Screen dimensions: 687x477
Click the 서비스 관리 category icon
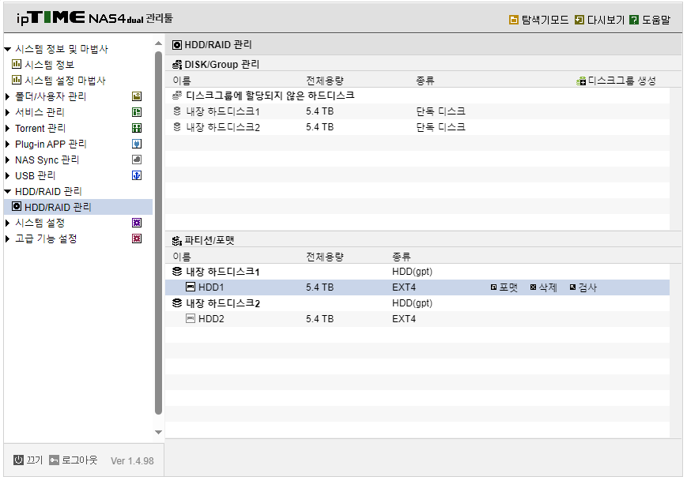click(137, 112)
